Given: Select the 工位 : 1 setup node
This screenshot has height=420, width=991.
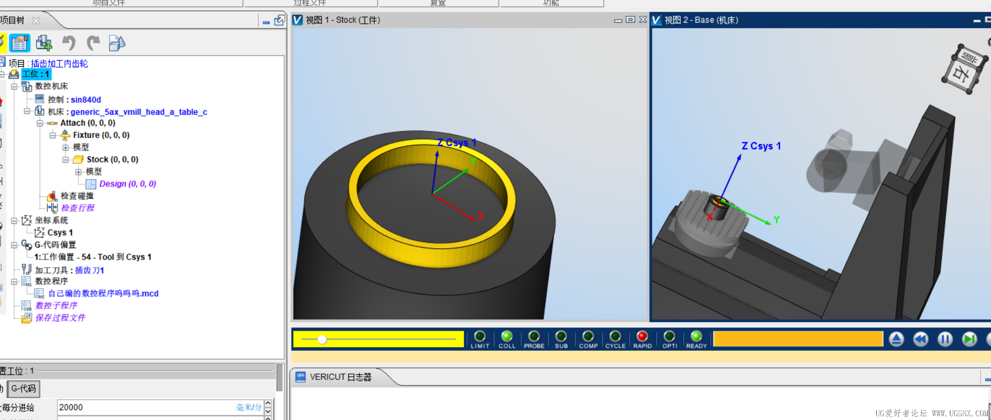Looking at the screenshot, I should click(36, 74).
